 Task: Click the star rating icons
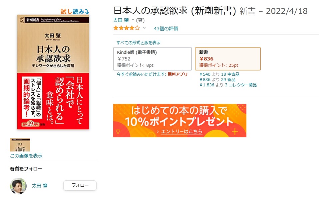pos(127,28)
